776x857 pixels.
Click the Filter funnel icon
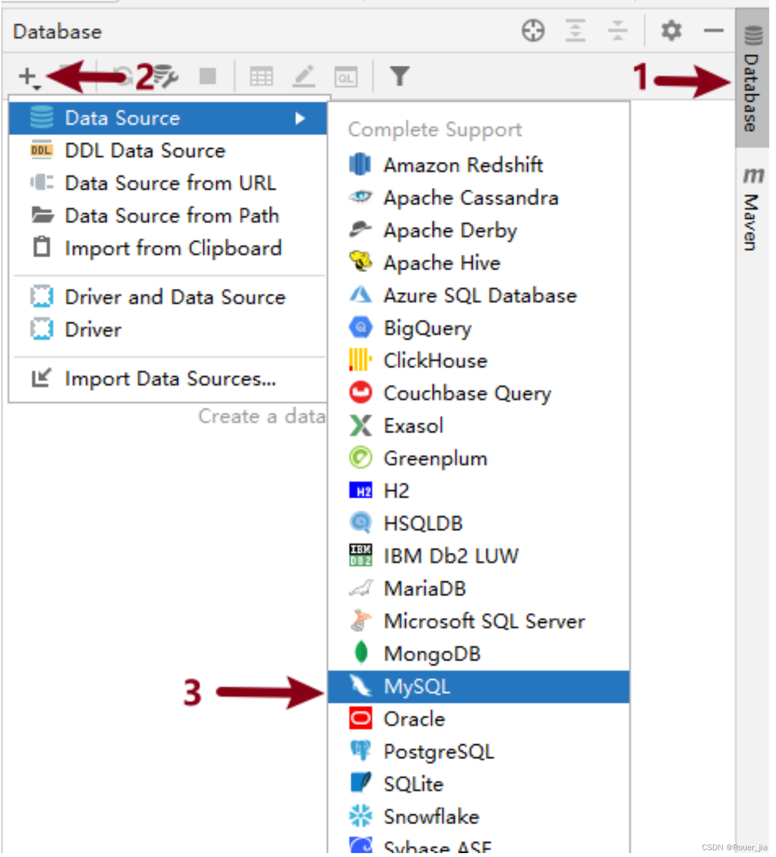pos(399,76)
